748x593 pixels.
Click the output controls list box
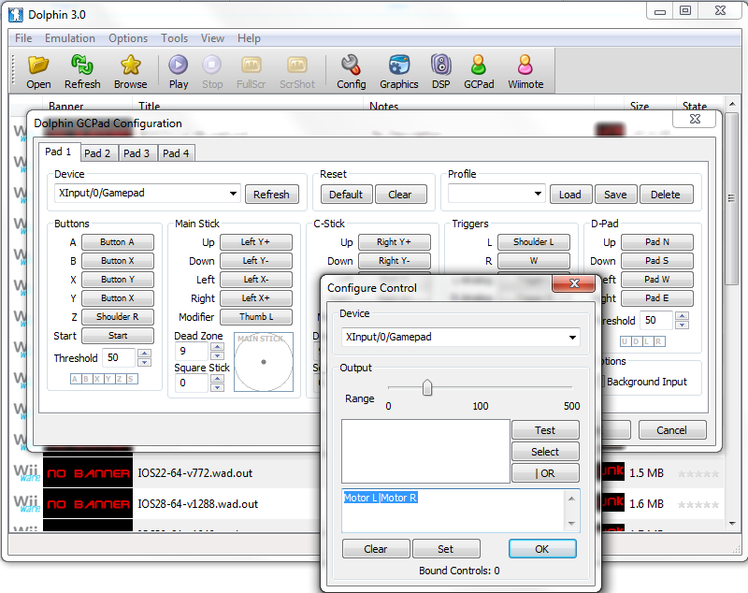click(x=425, y=452)
